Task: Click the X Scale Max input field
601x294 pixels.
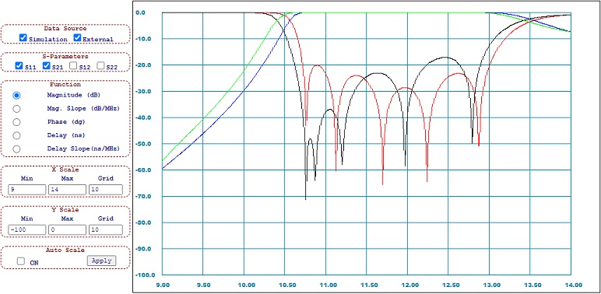Action: 67,190
